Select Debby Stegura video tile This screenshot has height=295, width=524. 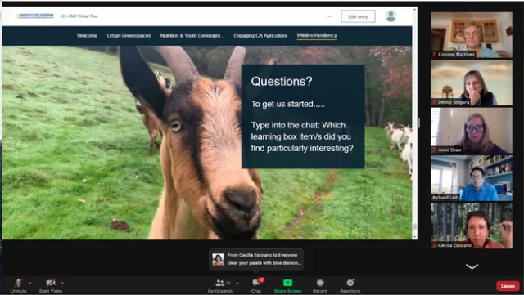coord(472,83)
